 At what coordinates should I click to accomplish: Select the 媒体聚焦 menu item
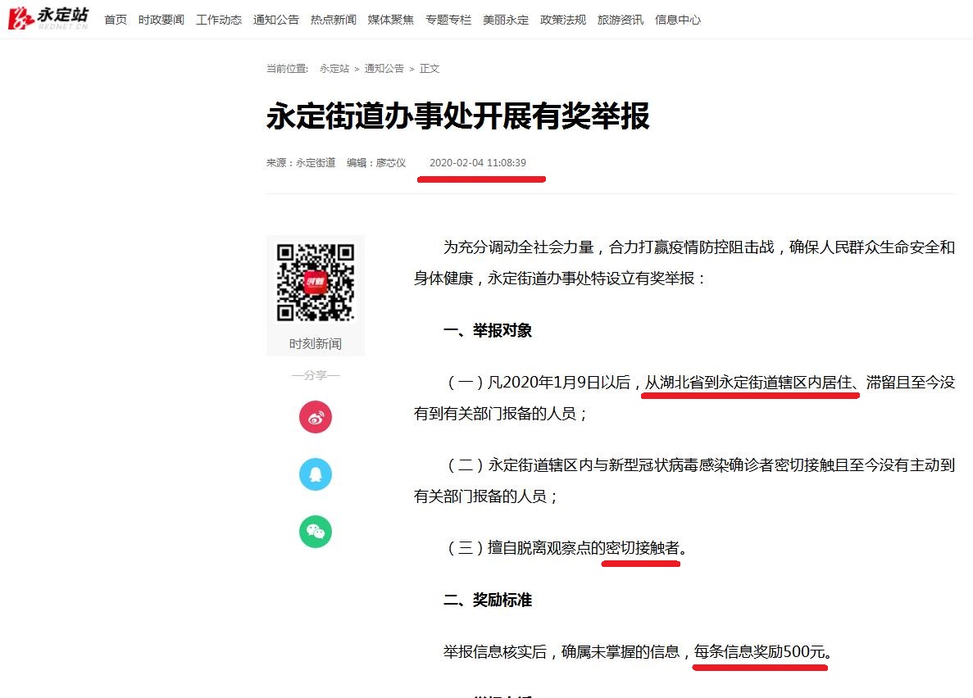point(390,19)
